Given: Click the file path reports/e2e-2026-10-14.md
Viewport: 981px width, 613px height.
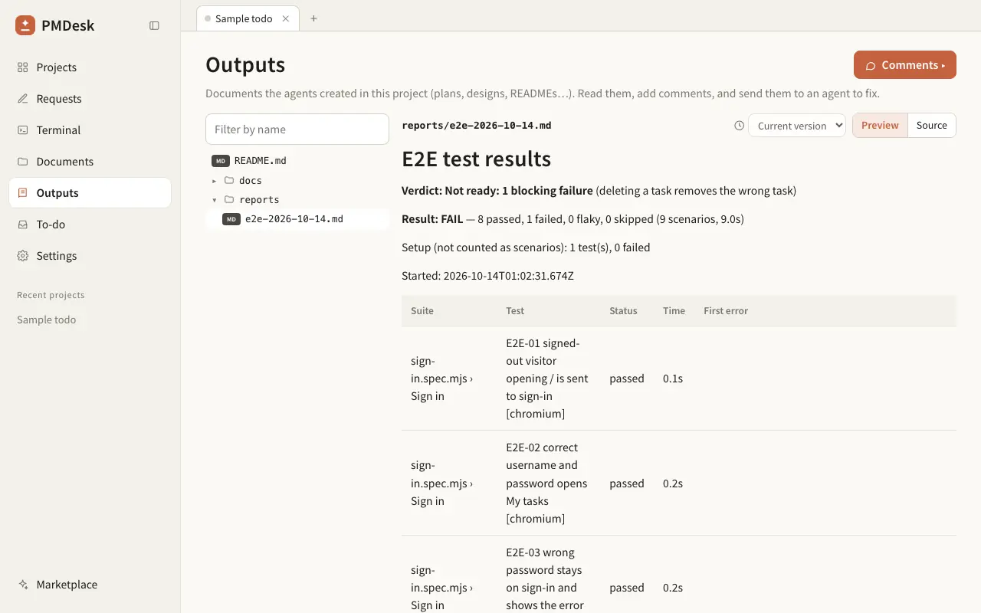Looking at the screenshot, I should [477, 126].
